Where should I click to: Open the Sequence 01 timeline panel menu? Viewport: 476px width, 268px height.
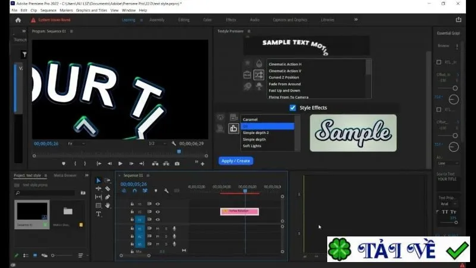pyautogui.click(x=148, y=176)
